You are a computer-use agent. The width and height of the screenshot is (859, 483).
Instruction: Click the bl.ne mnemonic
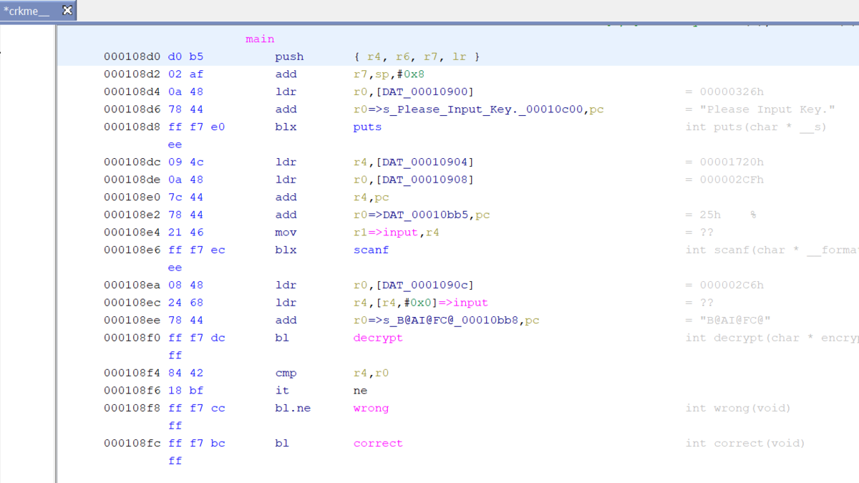coord(293,408)
